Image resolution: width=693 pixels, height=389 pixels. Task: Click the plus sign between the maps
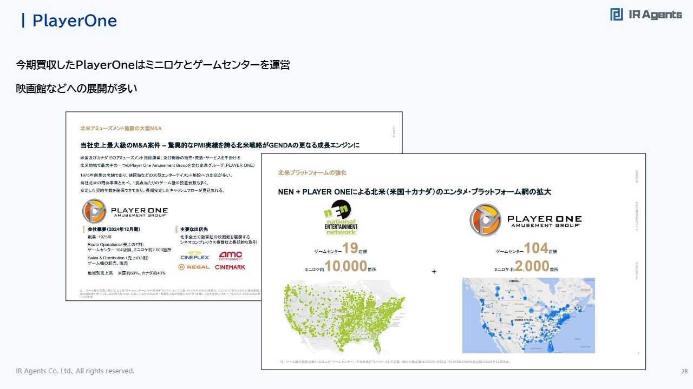click(x=434, y=272)
